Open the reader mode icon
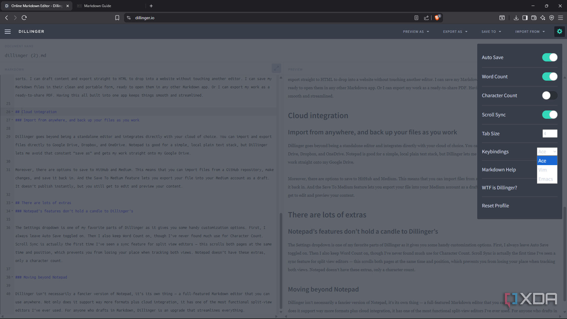The image size is (567, 319). pyautogui.click(x=416, y=18)
